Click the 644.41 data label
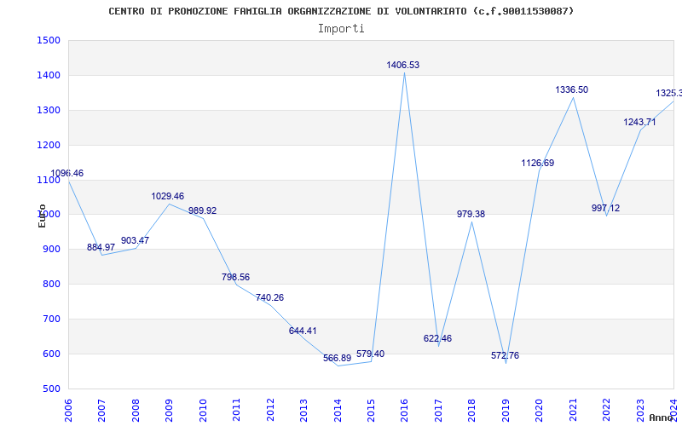Viewport: 682px width, 426px height. 303,331
